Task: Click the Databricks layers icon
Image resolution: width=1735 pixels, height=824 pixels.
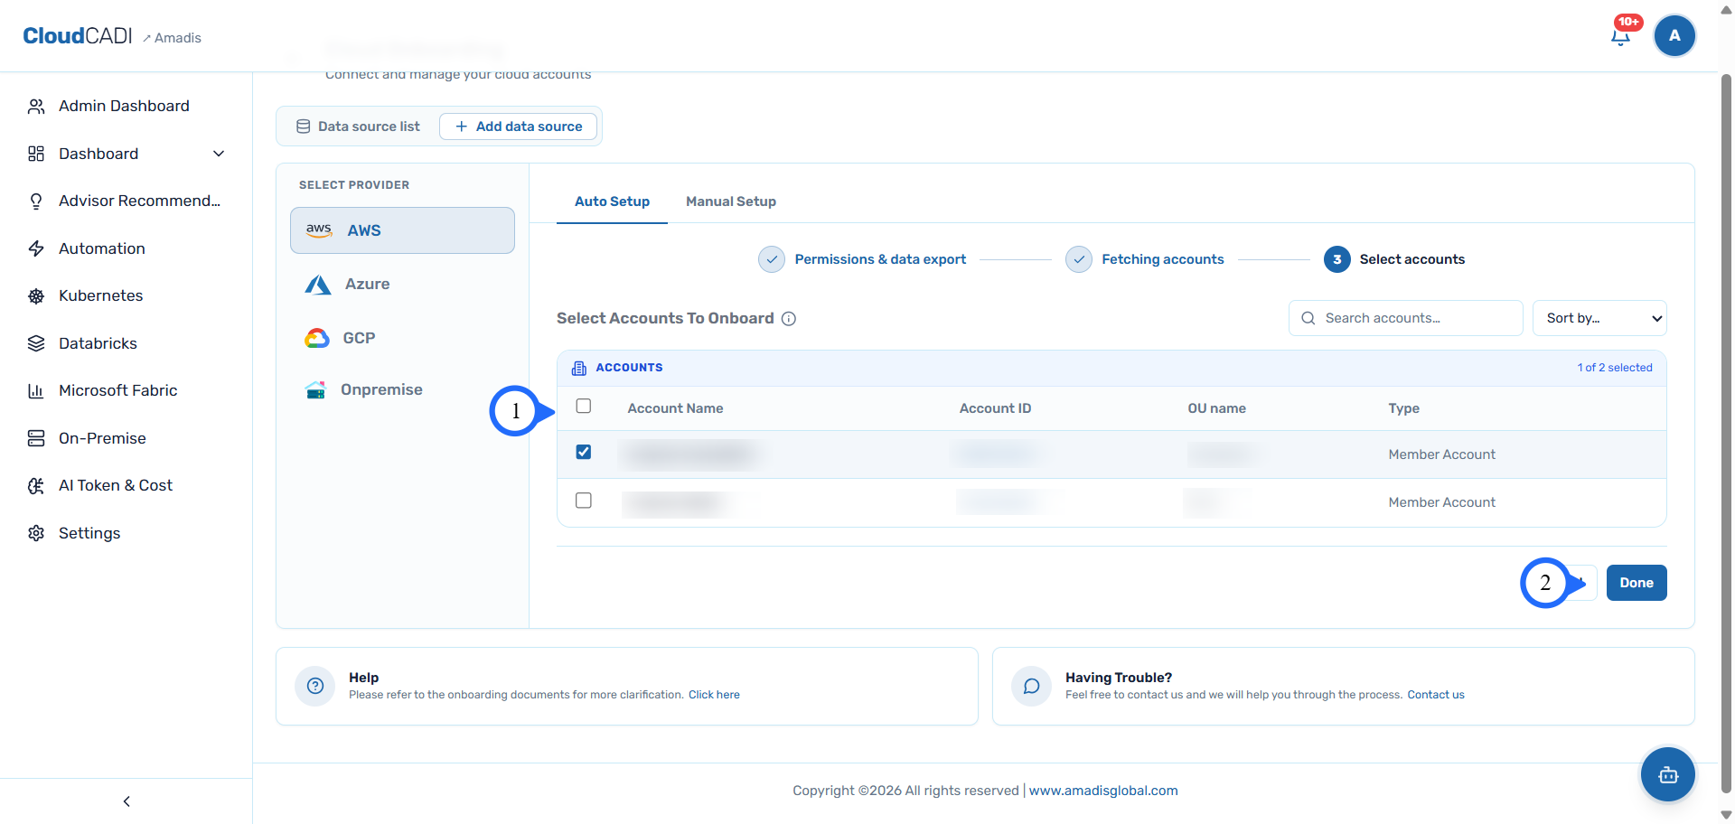Action: click(x=36, y=343)
